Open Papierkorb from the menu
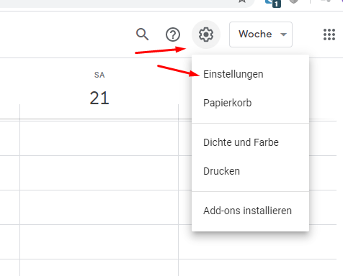This screenshot has width=343, height=276. coord(250,103)
